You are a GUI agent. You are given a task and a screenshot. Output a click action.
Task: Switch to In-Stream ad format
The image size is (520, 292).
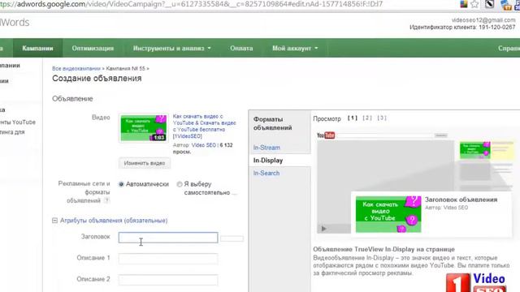point(266,148)
